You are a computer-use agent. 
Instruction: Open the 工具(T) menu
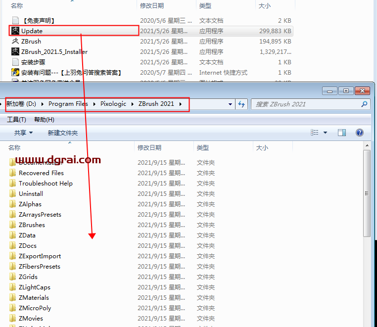tap(16, 120)
